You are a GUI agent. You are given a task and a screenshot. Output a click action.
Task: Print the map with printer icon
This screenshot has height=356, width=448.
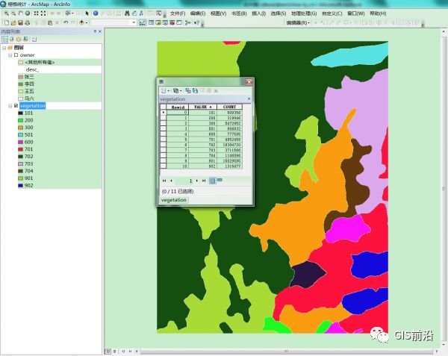click(28, 22)
